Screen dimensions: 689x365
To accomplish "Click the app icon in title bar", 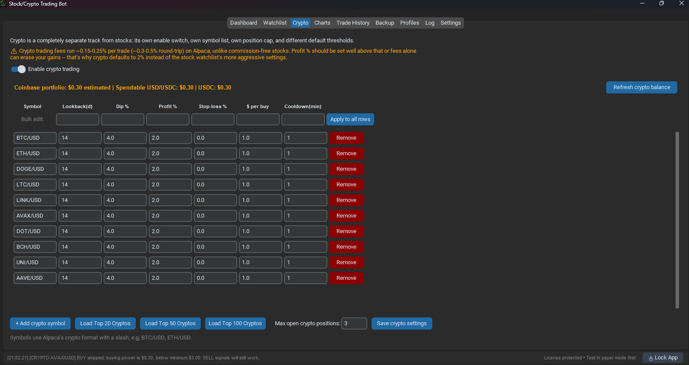I will pyautogui.click(x=3, y=3).
